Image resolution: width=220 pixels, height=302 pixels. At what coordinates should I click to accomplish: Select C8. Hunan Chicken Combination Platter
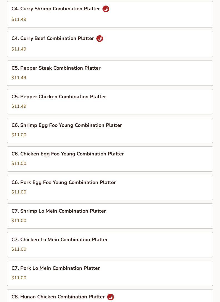(x=58, y=297)
